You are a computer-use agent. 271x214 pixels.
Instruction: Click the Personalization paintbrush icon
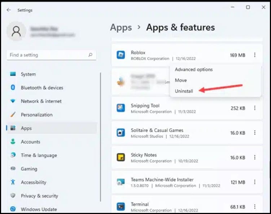pyautogui.click(x=13, y=114)
